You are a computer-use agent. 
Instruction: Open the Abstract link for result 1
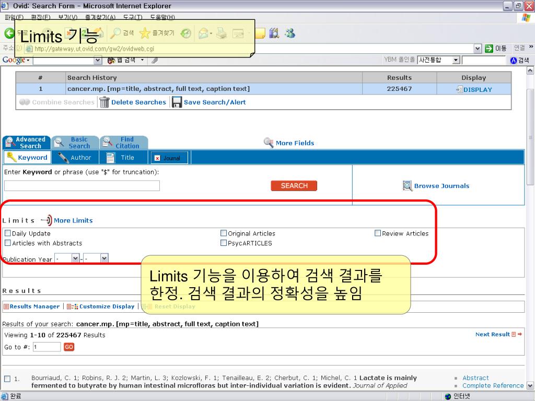[x=475, y=378]
